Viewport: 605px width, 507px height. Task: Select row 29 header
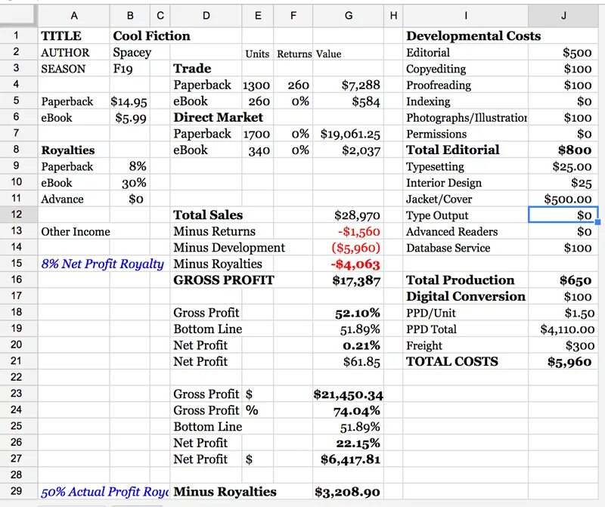click(16, 491)
